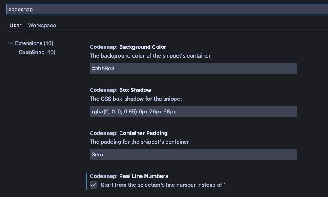The height and width of the screenshot is (197, 328).
Task: Click the Codesnap Background Color heading
Action: coord(128,47)
